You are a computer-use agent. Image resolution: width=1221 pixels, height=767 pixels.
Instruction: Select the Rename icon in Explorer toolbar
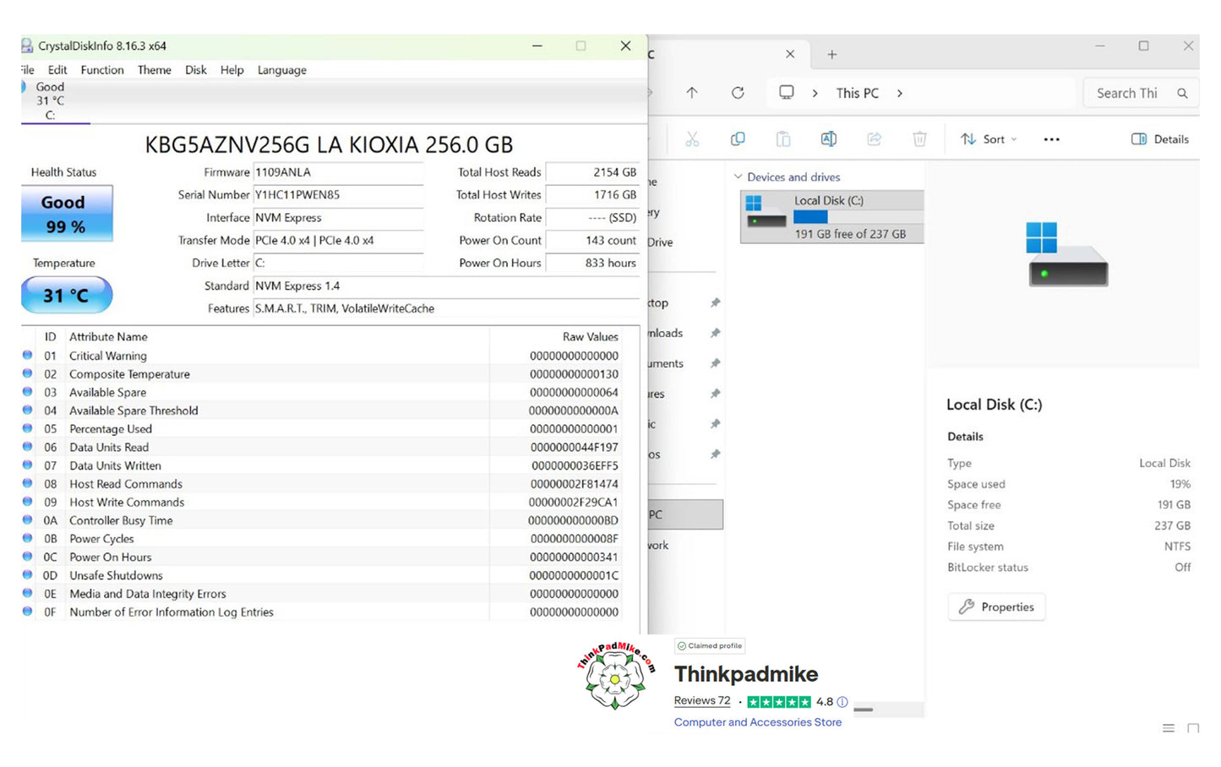(828, 139)
